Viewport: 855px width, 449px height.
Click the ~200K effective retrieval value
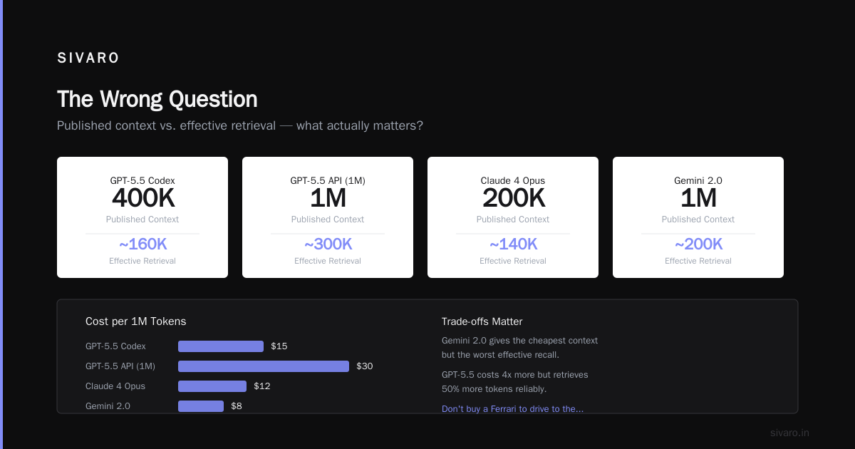(698, 244)
